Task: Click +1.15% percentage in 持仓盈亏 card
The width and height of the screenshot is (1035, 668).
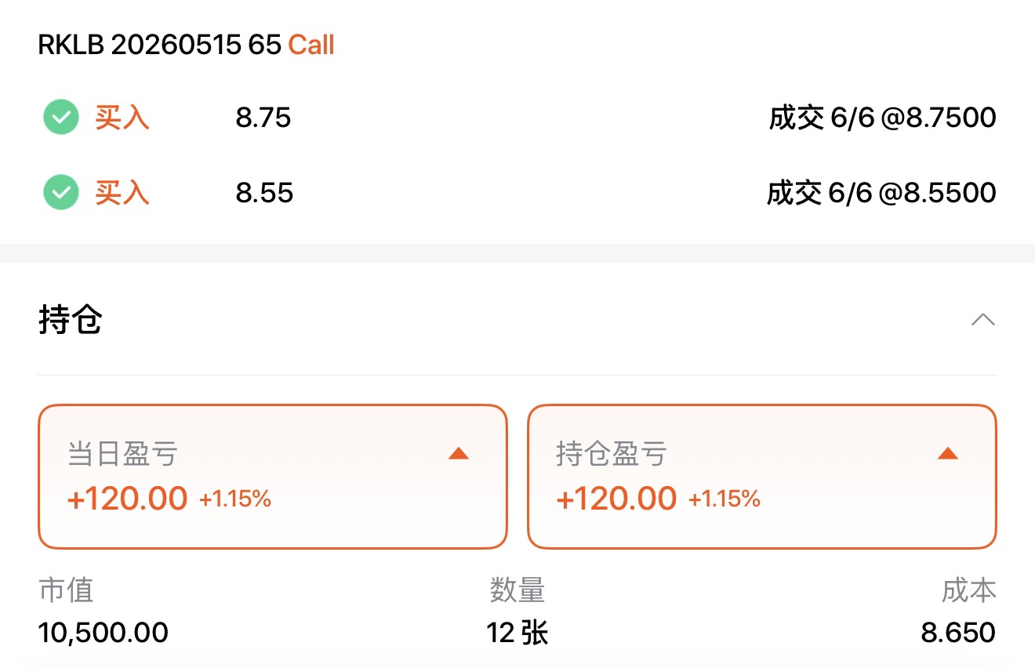Action: pyautogui.click(x=724, y=499)
